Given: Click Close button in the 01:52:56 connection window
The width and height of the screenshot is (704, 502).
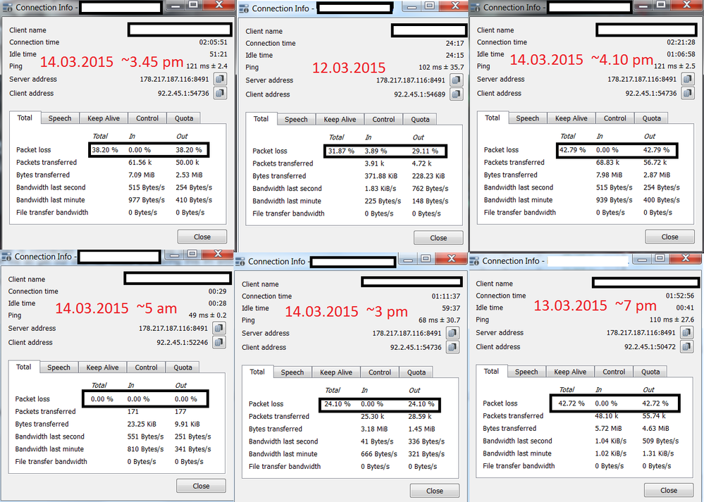Looking at the screenshot, I should (x=669, y=490).
